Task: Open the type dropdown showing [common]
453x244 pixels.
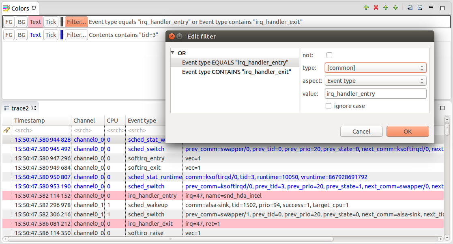Action: [x=375, y=68]
